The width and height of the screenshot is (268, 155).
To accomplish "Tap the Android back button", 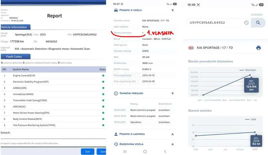I will [x=165, y=151].
